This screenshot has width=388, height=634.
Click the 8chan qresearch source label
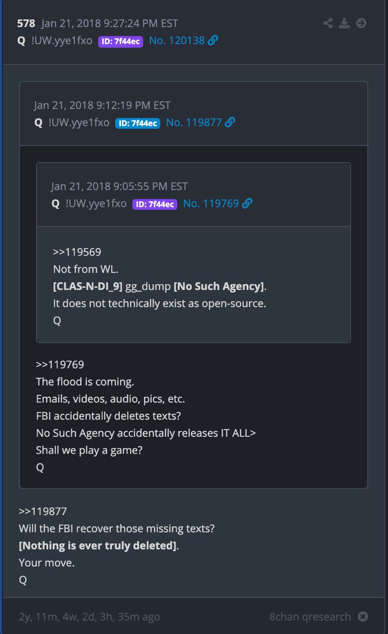click(310, 617)
